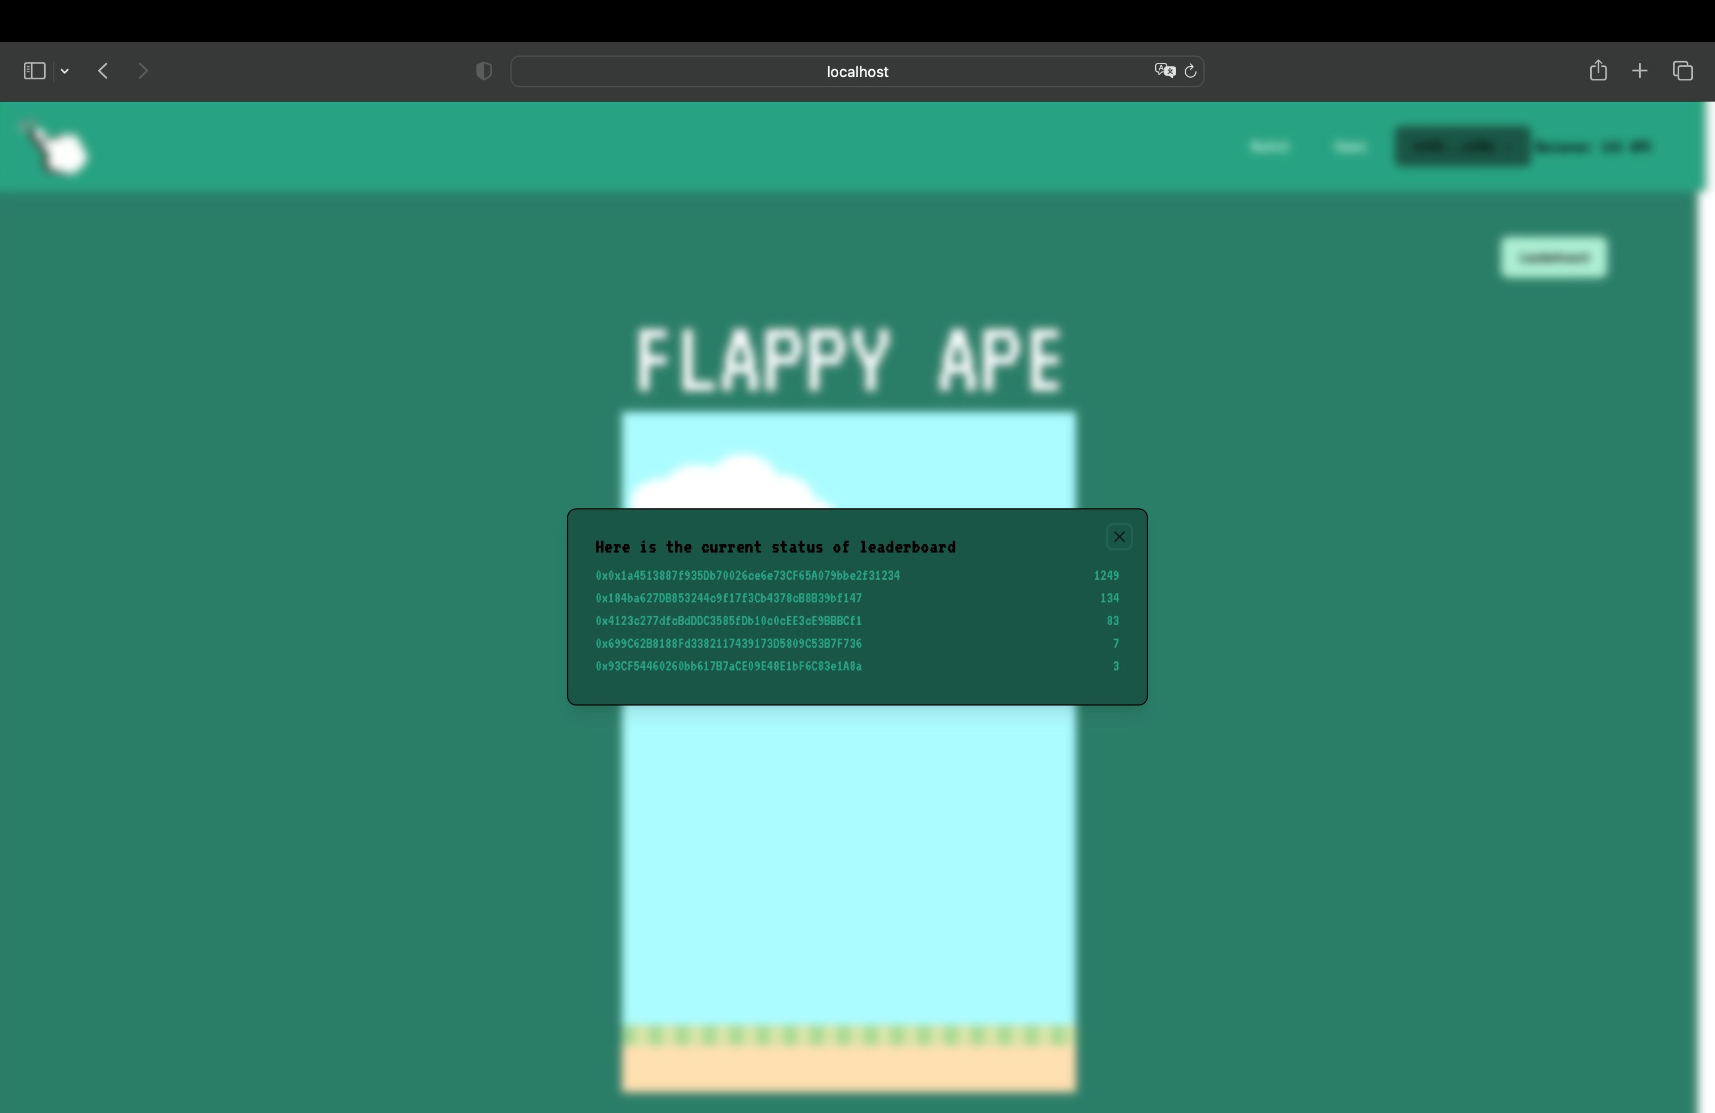Viewport: 1715px width, 1113px height.
Task: Click the dark wallet button in header
Action: (1461, 146)
